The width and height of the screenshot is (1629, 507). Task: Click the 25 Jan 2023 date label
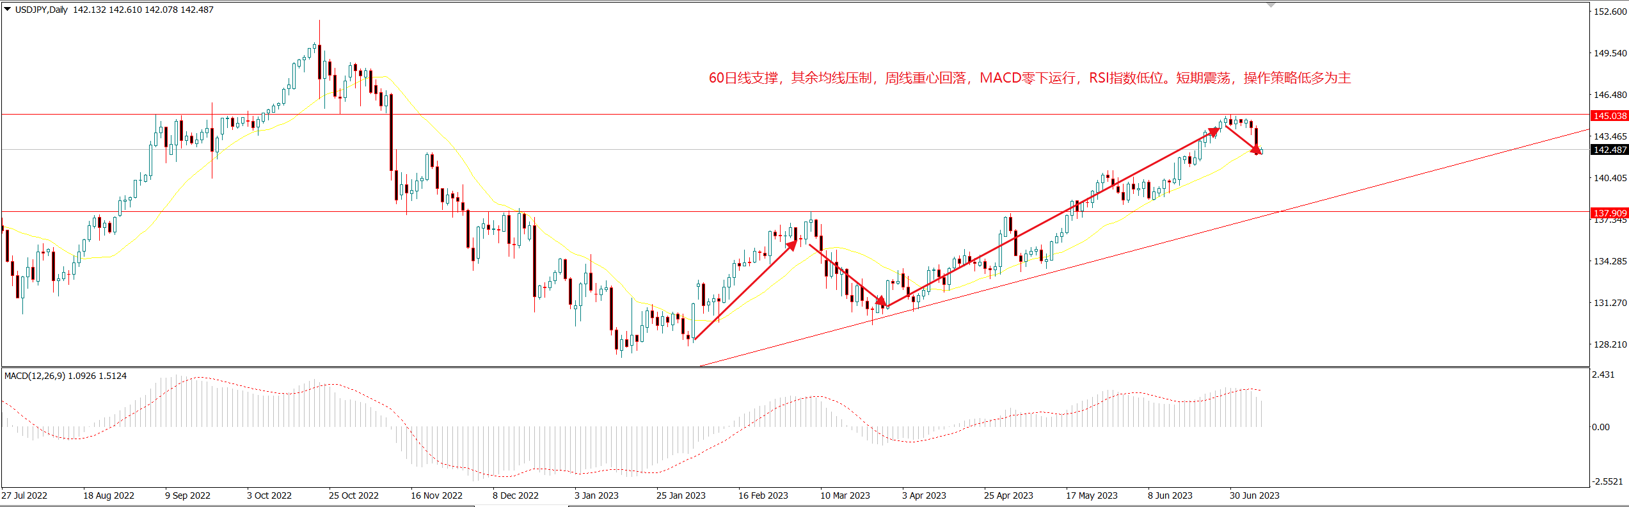[x=681, y=495]
